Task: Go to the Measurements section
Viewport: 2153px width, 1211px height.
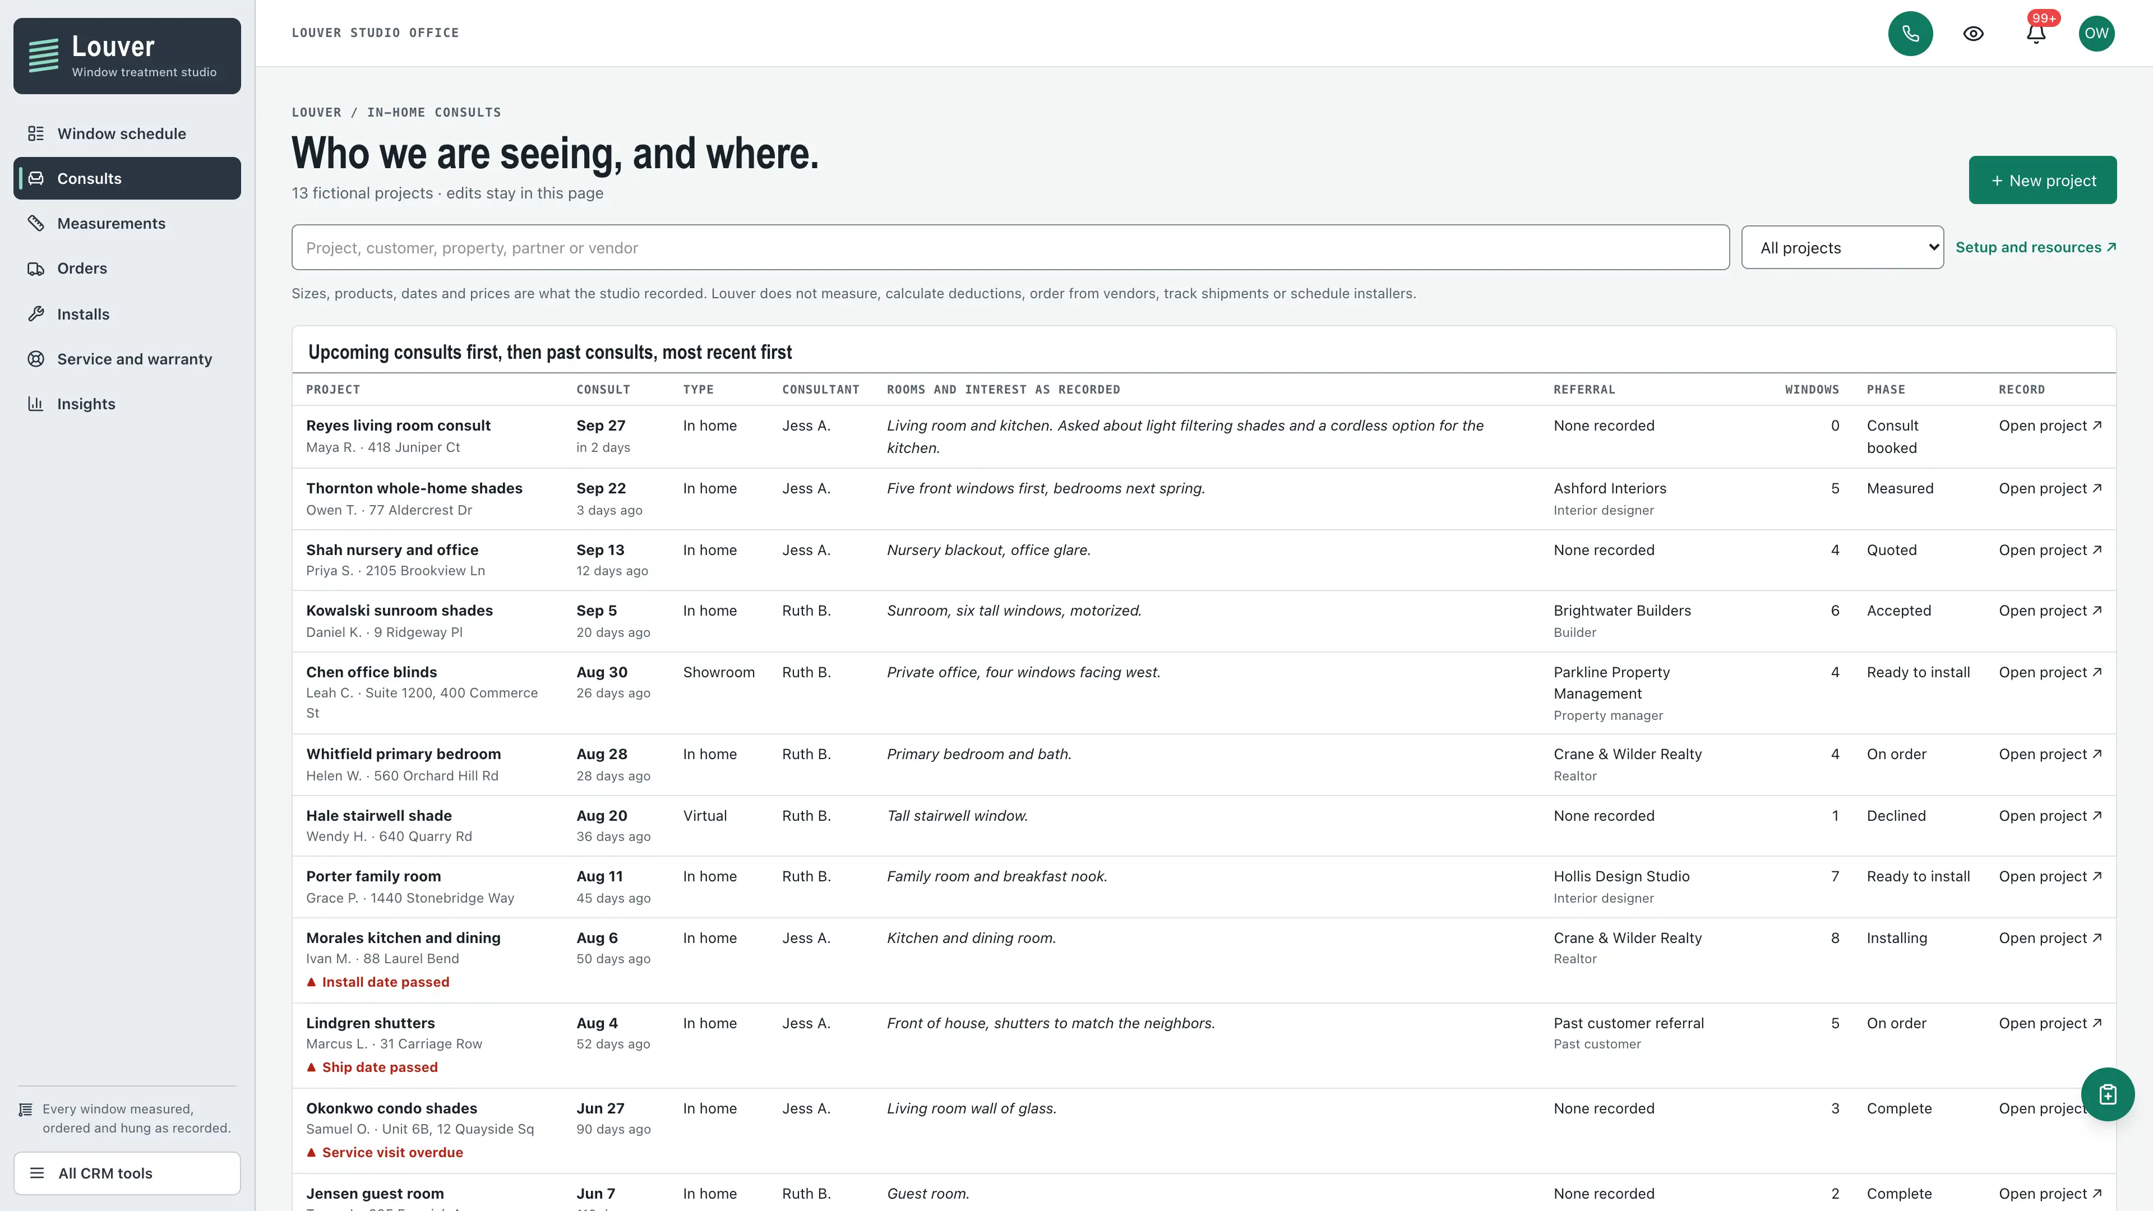Action: (127, 223)
